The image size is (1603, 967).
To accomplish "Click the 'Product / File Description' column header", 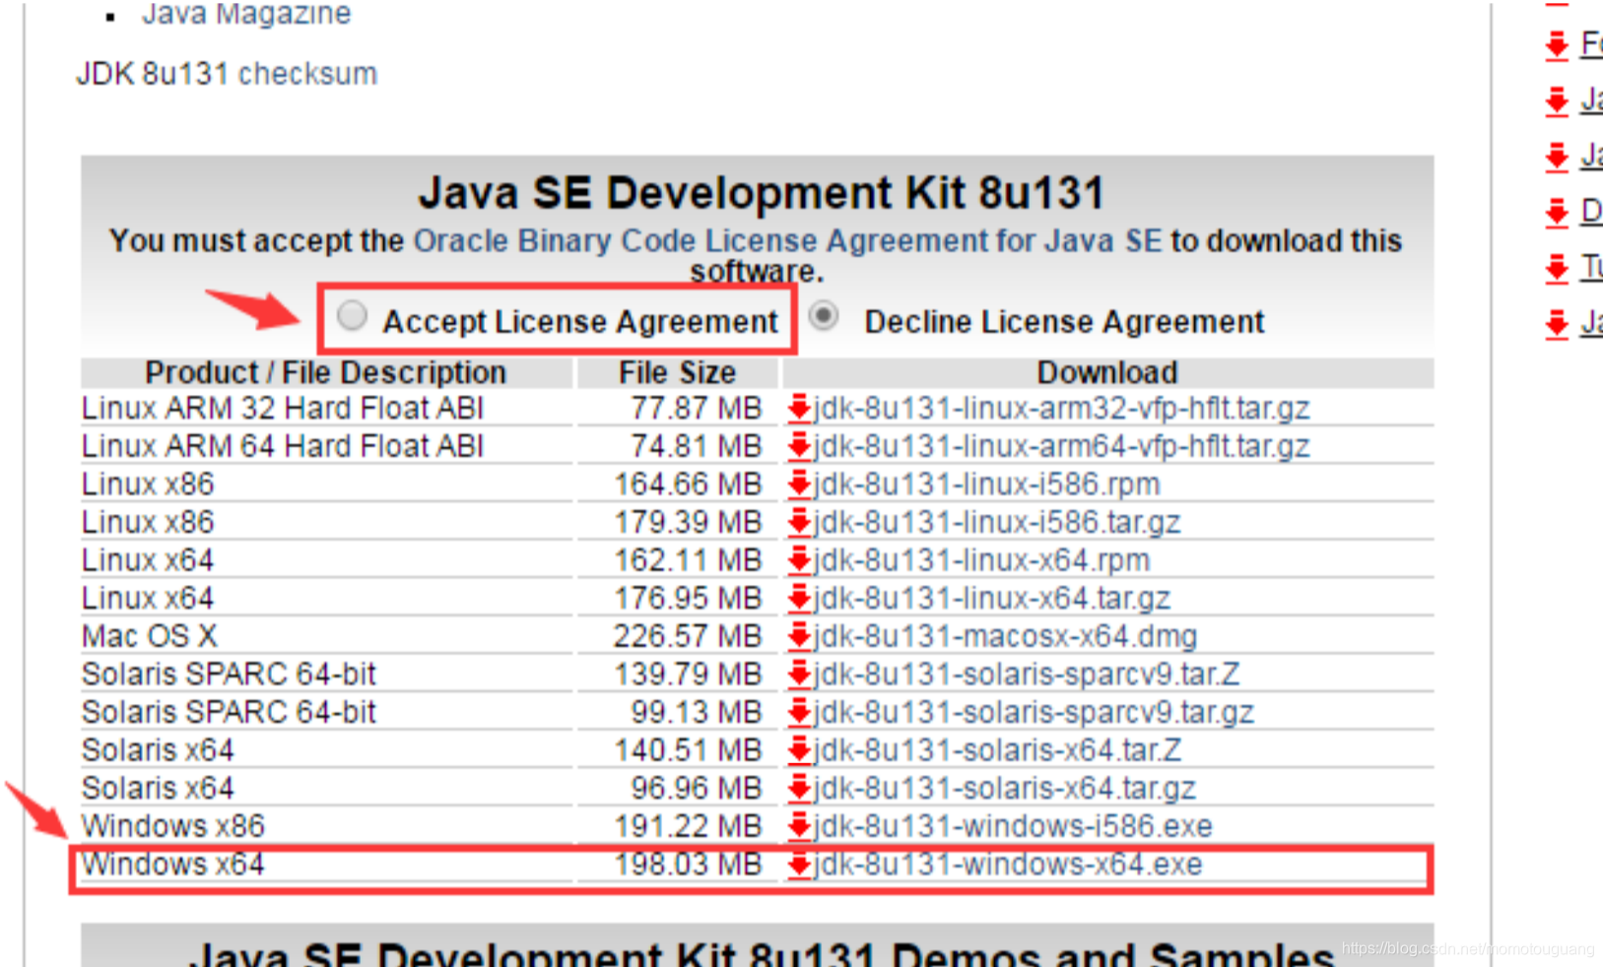I will click(325, 372).
